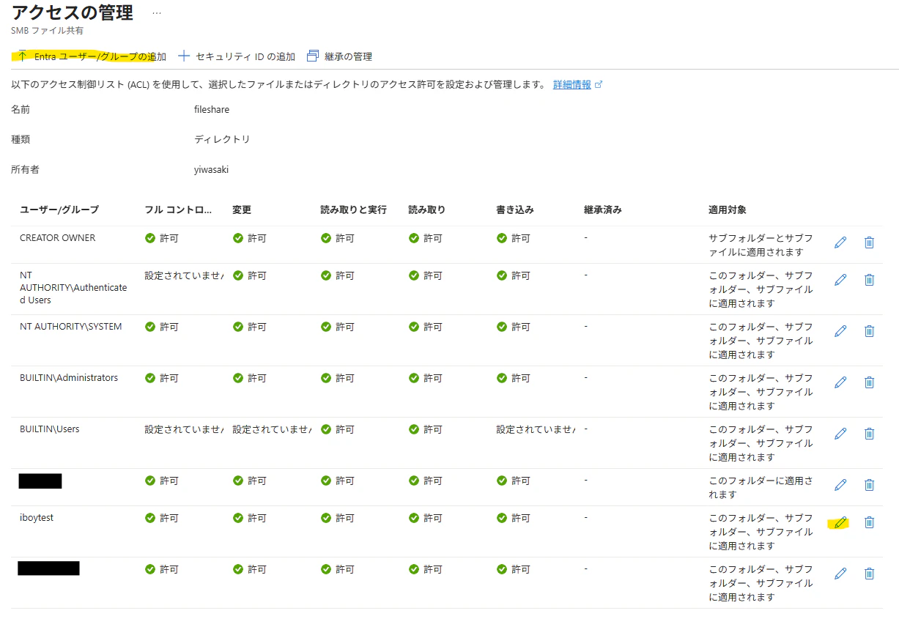Image resolution: width=899 pixels, height=619 pixels.
Task: Open the ellipsis more options beside アクセスの管理
Action: click(x=156, y=13)
